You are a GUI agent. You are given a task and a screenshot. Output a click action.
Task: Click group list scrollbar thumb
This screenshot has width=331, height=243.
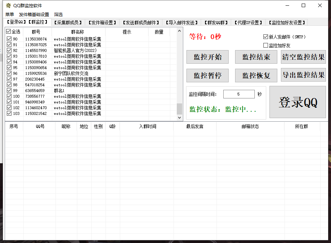coord(179,109)
